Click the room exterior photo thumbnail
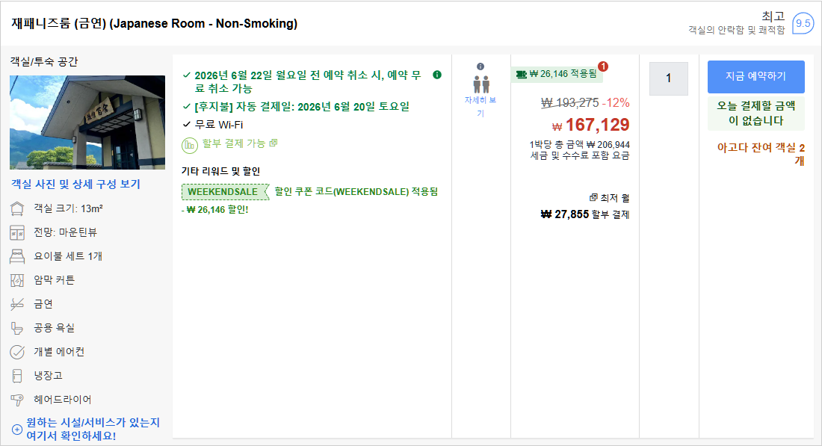Image resolution: width=822 pixels, height=446 pixels. [87, 122]
